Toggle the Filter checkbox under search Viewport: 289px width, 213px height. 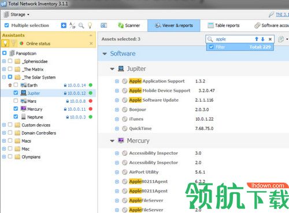coord(212,47)
